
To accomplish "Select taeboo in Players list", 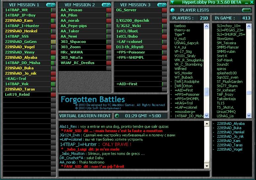I will click(180, 26).
